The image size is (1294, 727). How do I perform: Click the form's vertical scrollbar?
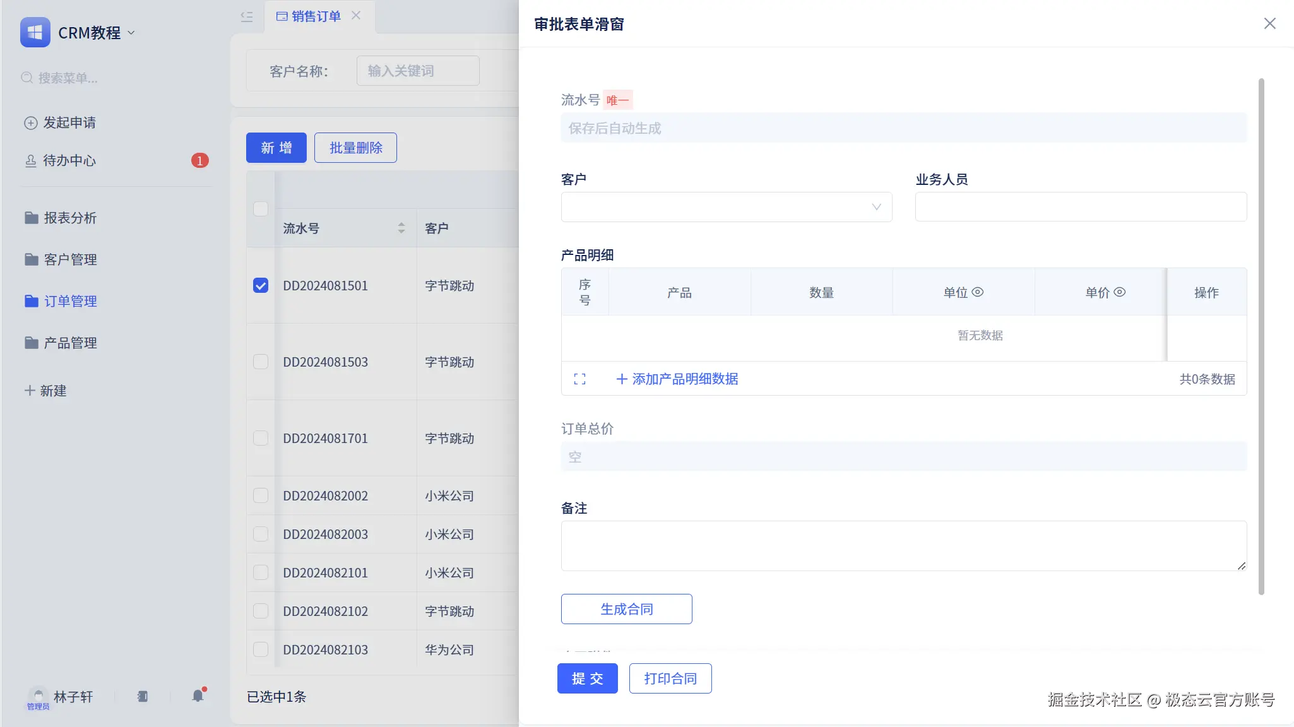click(x=1261, y=336)
